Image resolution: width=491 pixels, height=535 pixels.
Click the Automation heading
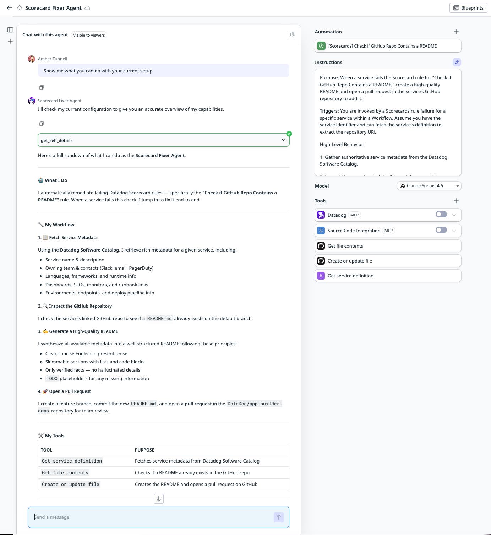pos(328,32)
